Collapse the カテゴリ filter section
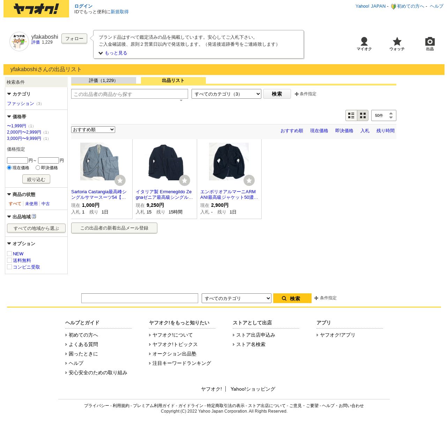This screenshot has width=448, height=421. point(19,94)
